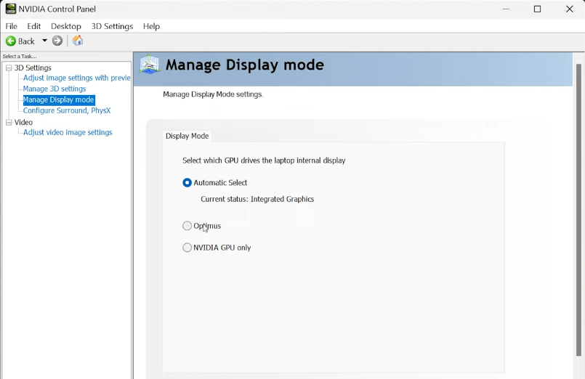Go to Configure Surround, PhysX page

pyautogui.click(x=67, y=110)
